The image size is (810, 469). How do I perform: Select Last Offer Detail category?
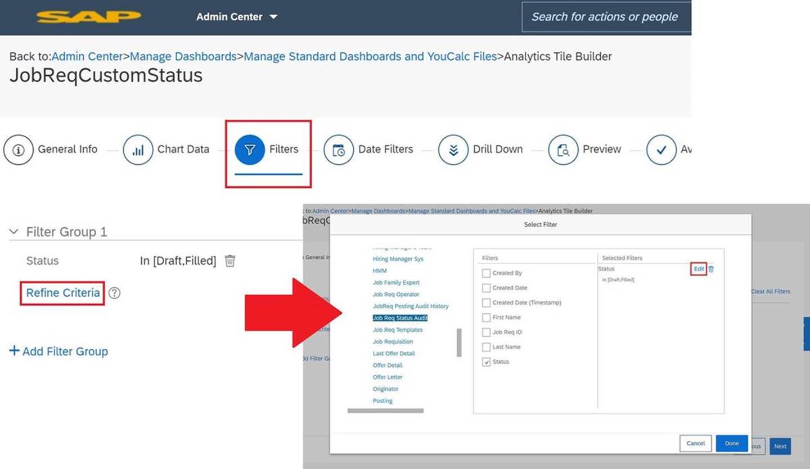pyautogui.click(x=394, y=354)
